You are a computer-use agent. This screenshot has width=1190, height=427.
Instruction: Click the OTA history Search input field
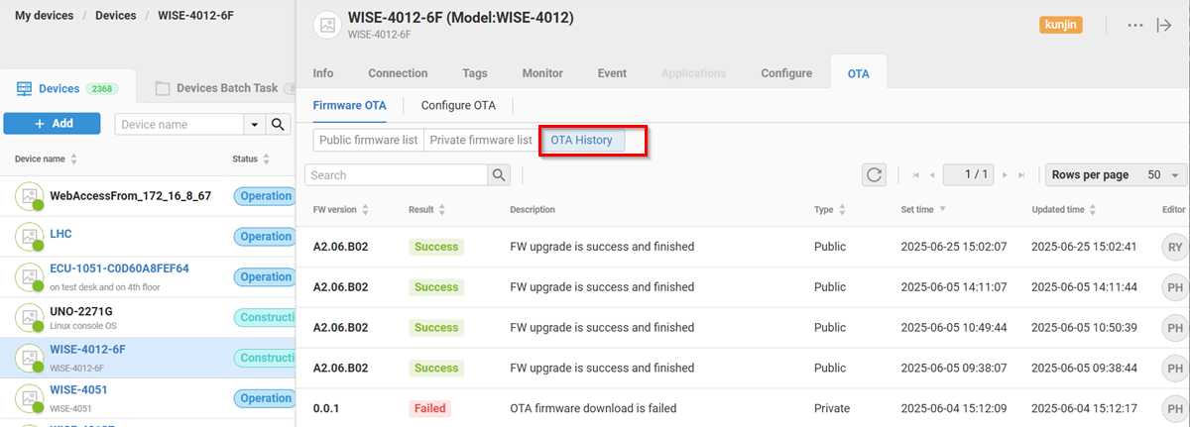point(397,175)
